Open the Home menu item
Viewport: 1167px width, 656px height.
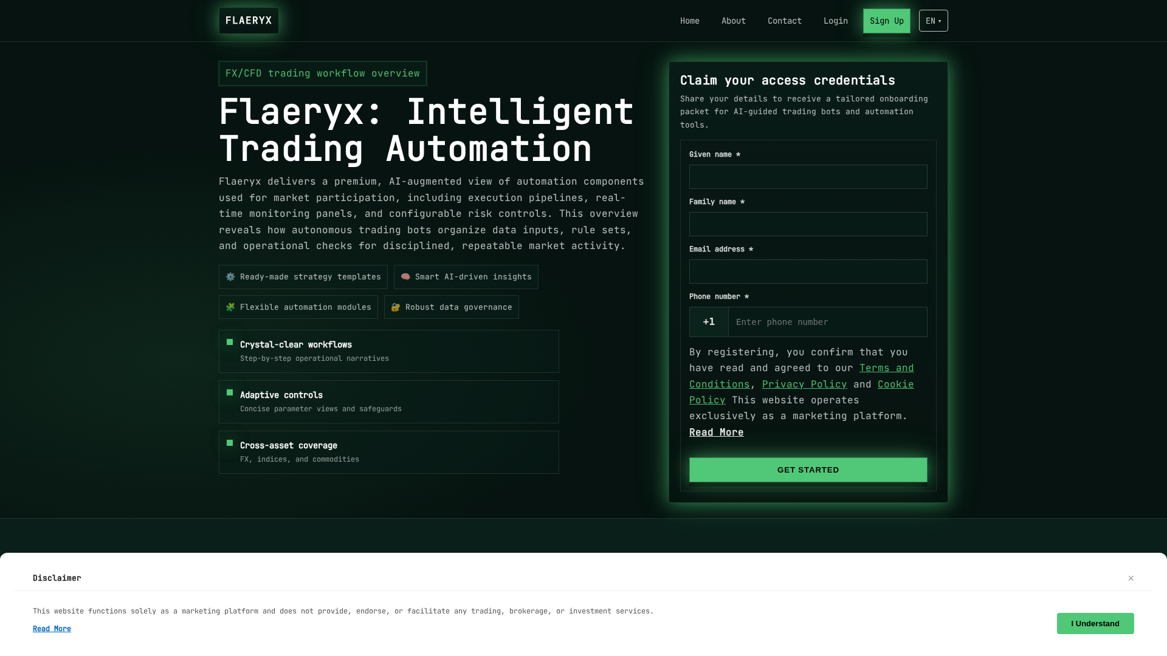[x=690, y=21]
